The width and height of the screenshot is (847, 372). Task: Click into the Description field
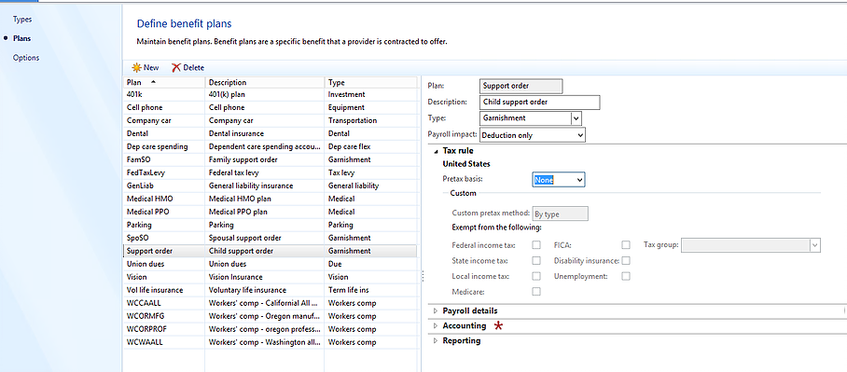click(x=540, y=102)
